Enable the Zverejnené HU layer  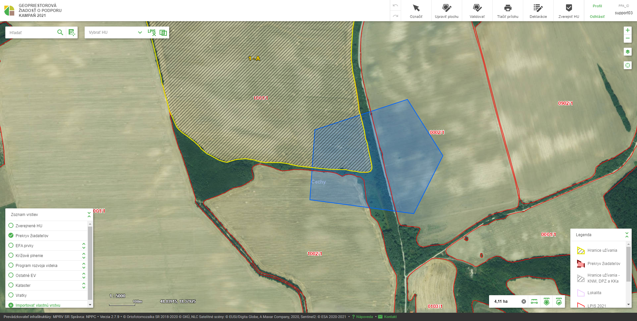(x=11, y=226)
